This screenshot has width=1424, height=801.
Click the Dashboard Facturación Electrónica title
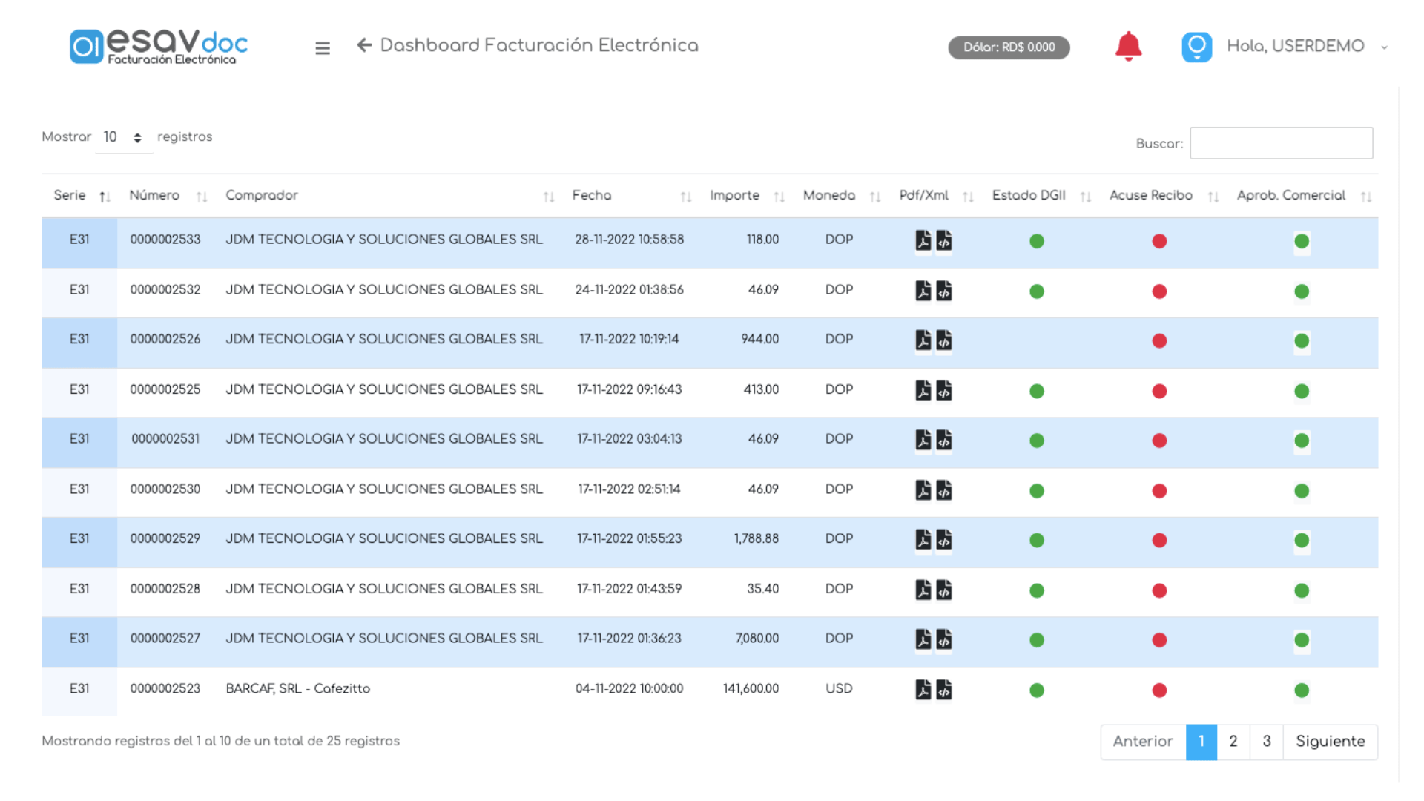[x=539, y=45]
